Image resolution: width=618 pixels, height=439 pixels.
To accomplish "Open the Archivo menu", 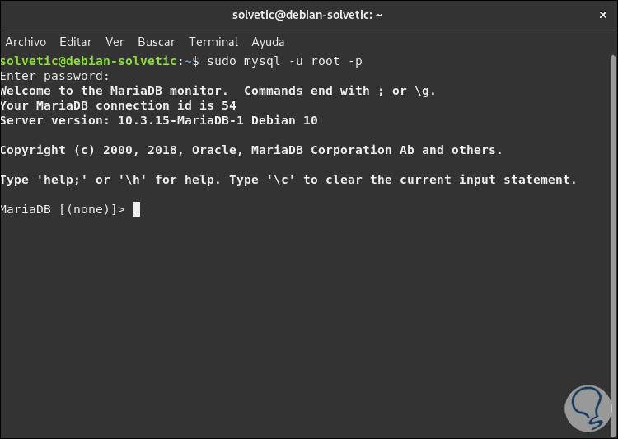I will click(x=26, y=41).
